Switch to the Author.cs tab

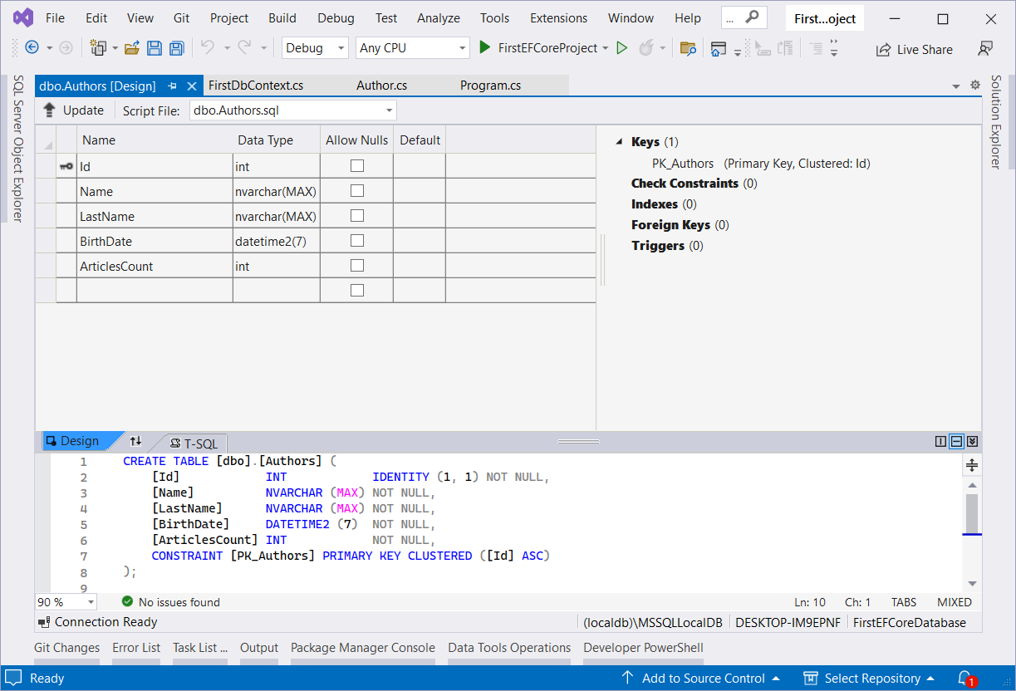(x=381, y=85)
